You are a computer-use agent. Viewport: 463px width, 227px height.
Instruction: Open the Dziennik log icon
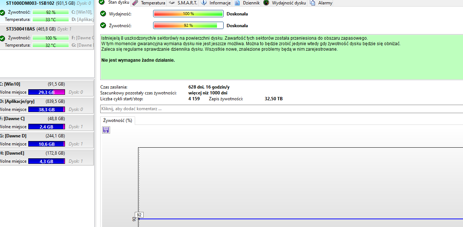point(237,3)
